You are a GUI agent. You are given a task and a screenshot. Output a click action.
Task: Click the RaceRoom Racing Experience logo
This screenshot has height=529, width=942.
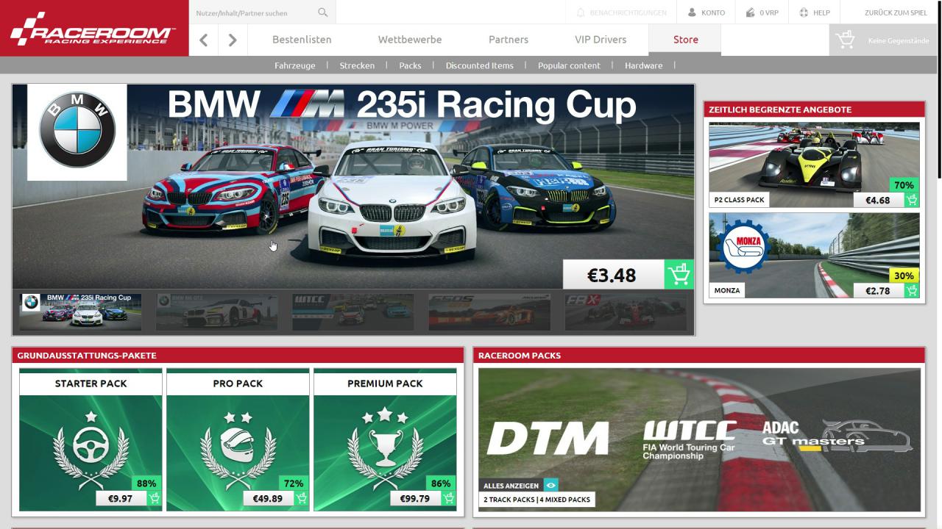[93, 29]
